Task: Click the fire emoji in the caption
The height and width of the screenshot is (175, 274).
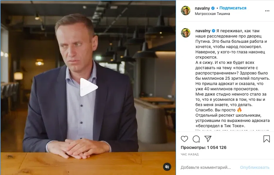Action: pos(239,110)
